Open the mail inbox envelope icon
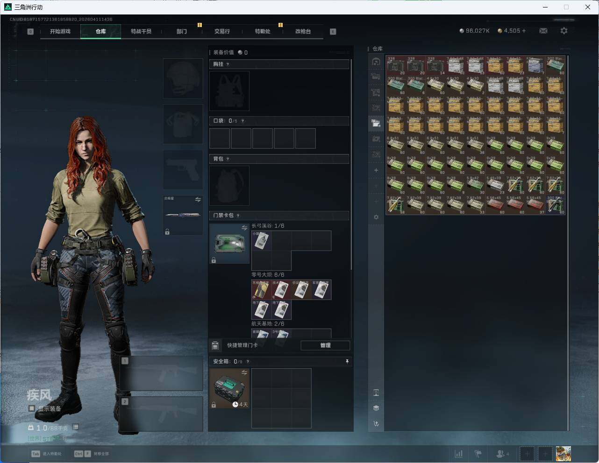Viewport: 599px width, 463px height. (543, 31)
